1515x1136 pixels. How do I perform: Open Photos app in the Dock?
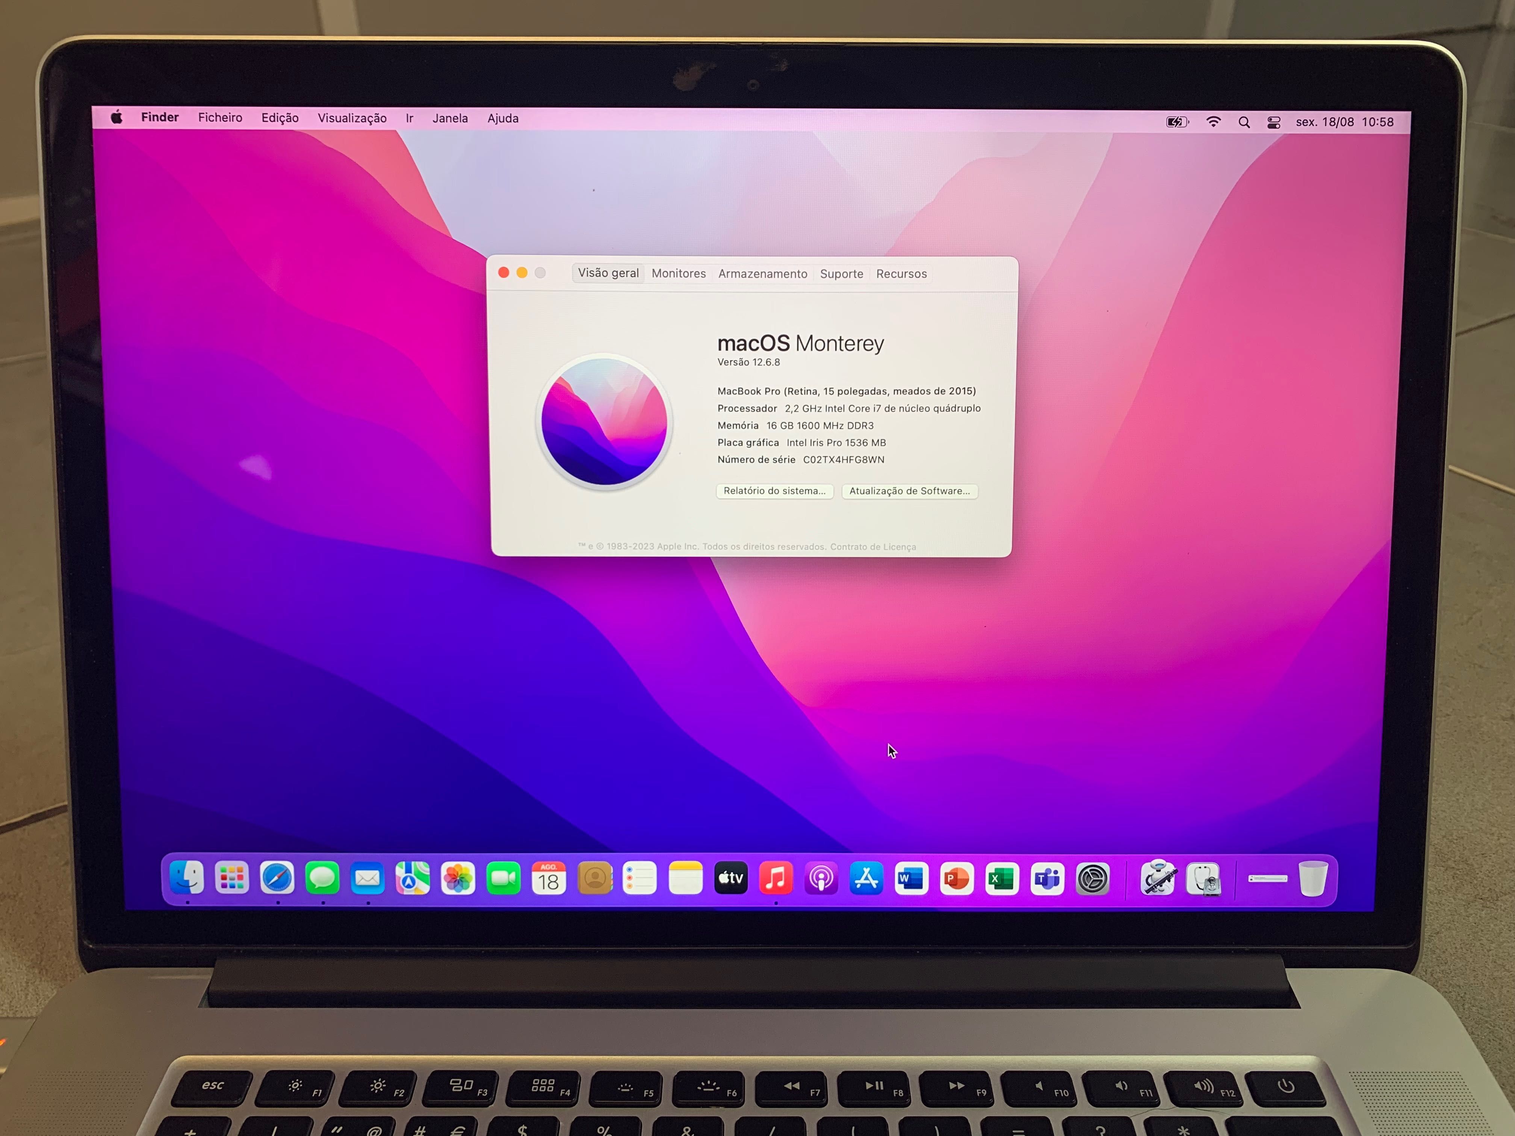[458, 878]
